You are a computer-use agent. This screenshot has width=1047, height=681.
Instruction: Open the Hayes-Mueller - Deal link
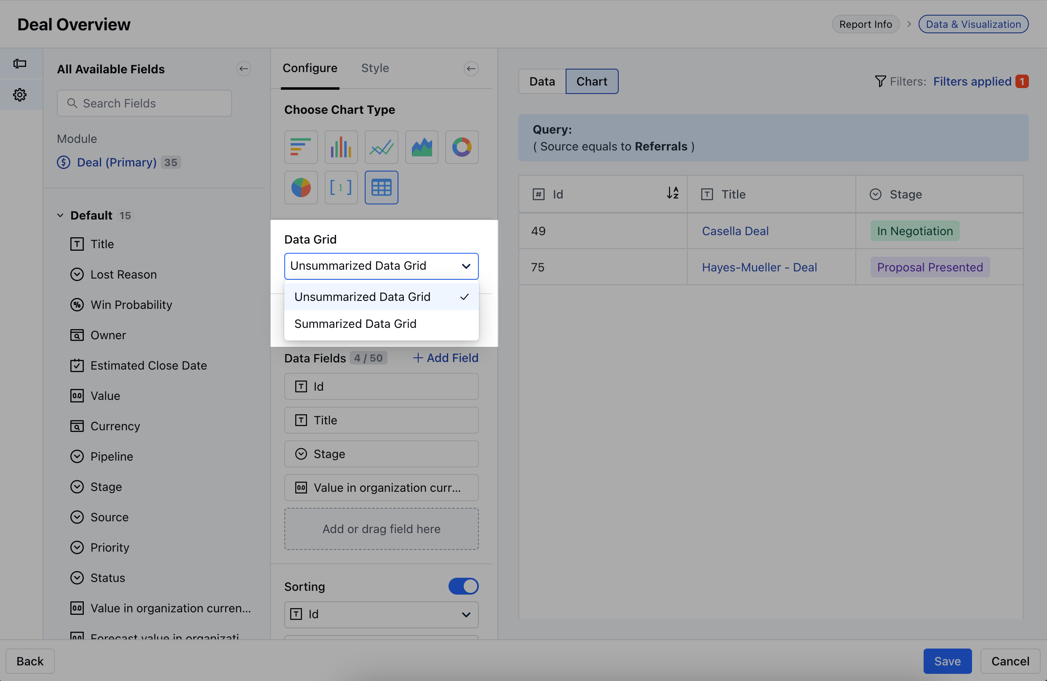[x=759, y=267]
